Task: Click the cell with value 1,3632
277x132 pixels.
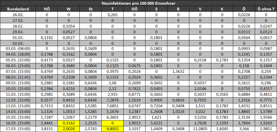Action: tap(178, 72)
